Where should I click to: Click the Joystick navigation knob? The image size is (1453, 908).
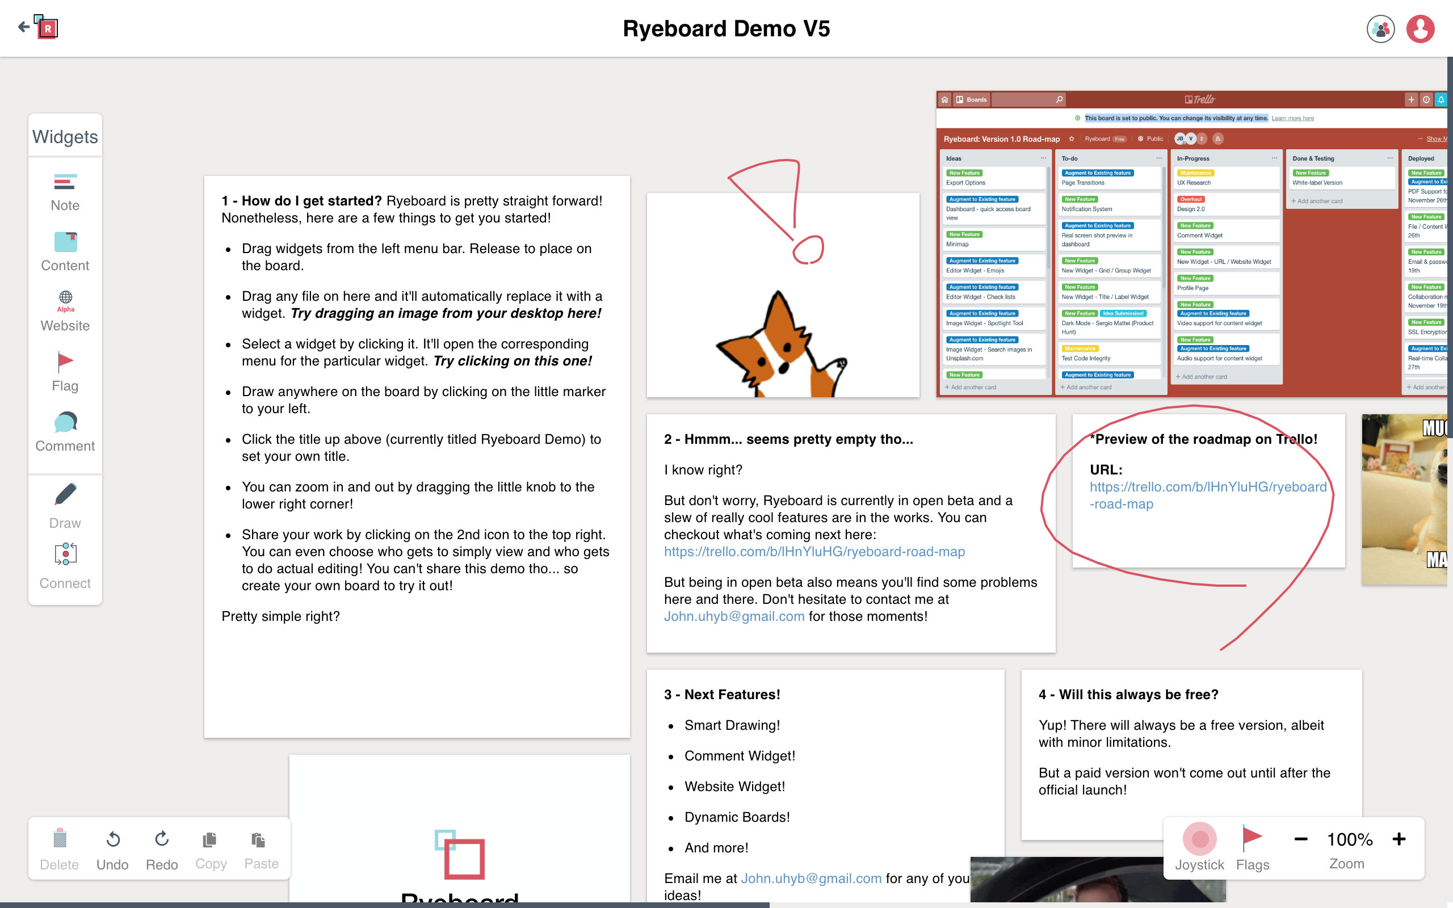pyautogui.click(x=1200, y=838)
